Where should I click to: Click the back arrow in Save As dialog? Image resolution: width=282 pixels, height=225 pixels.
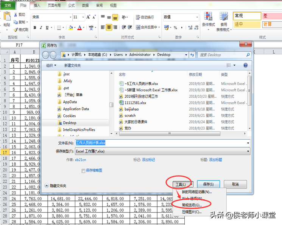(45, 55)
